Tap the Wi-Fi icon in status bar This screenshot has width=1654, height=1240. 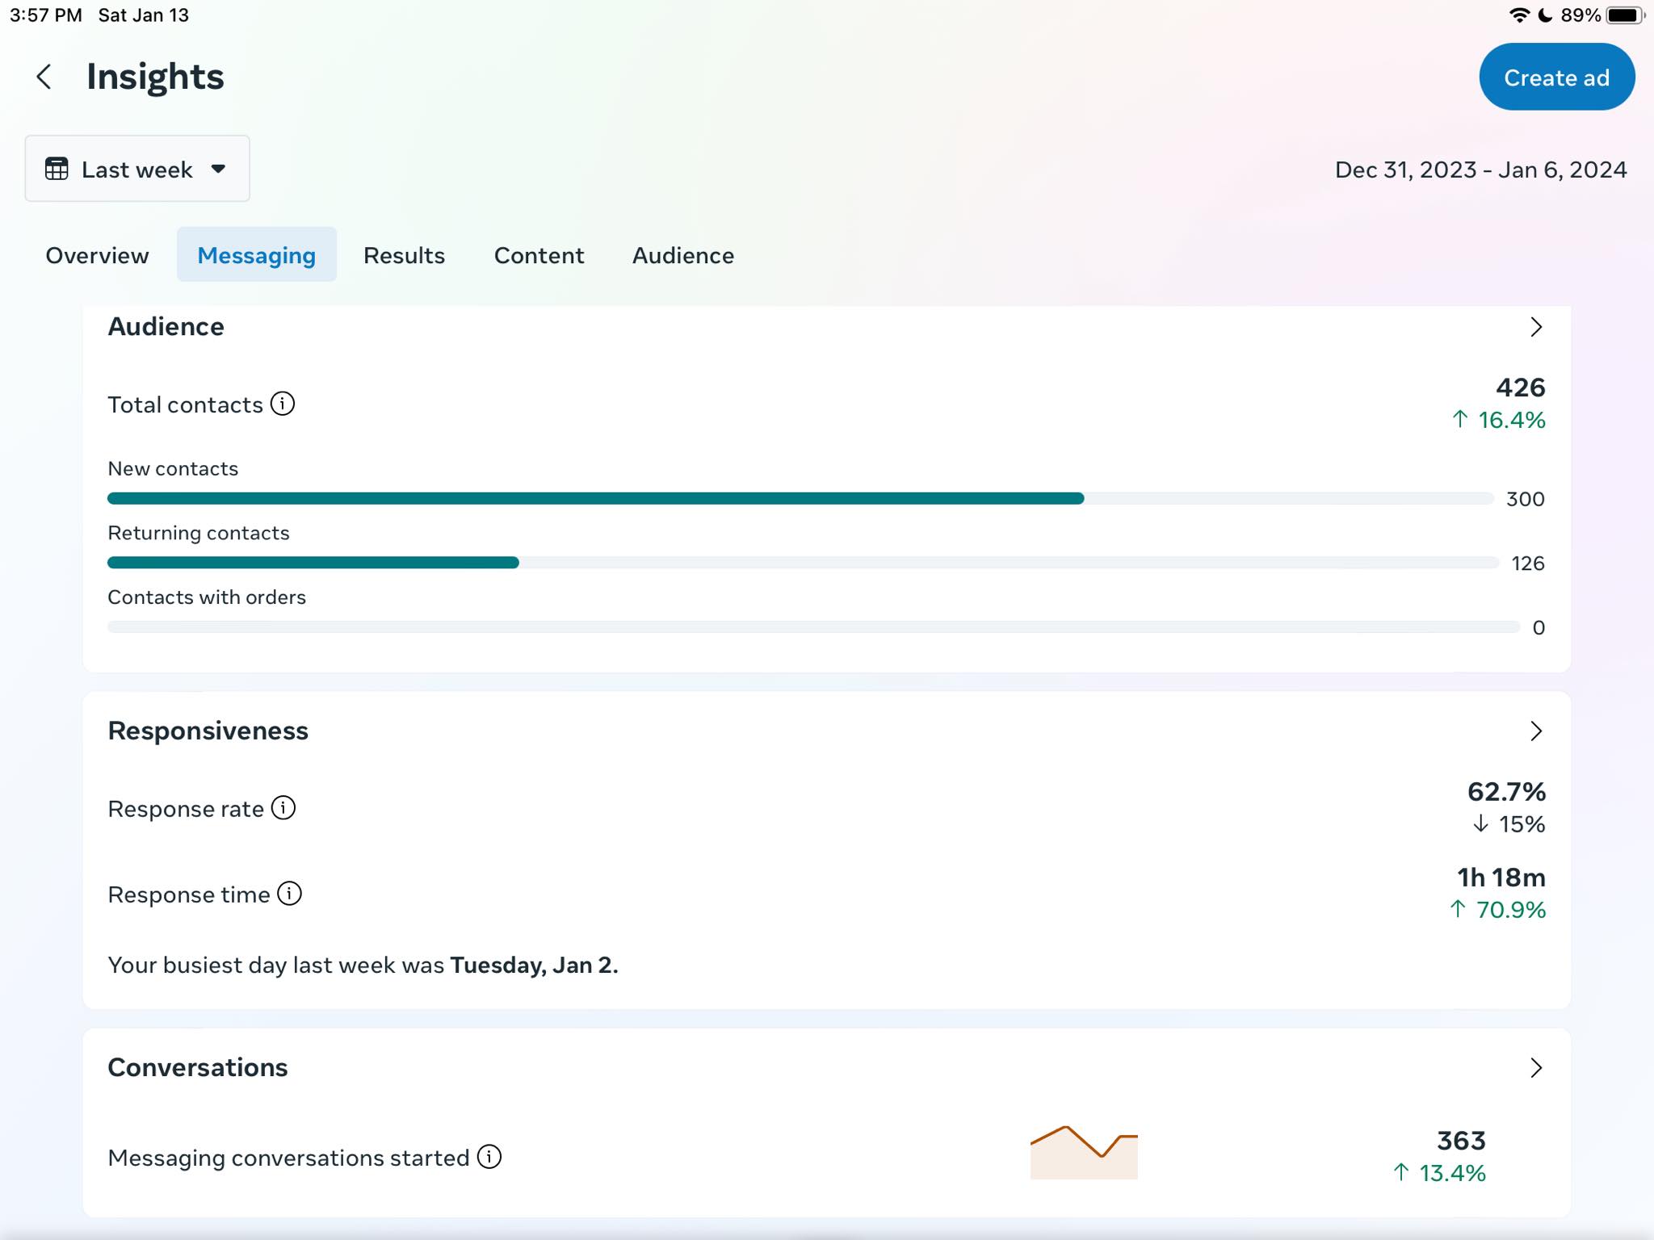(x=1519, y=15)
